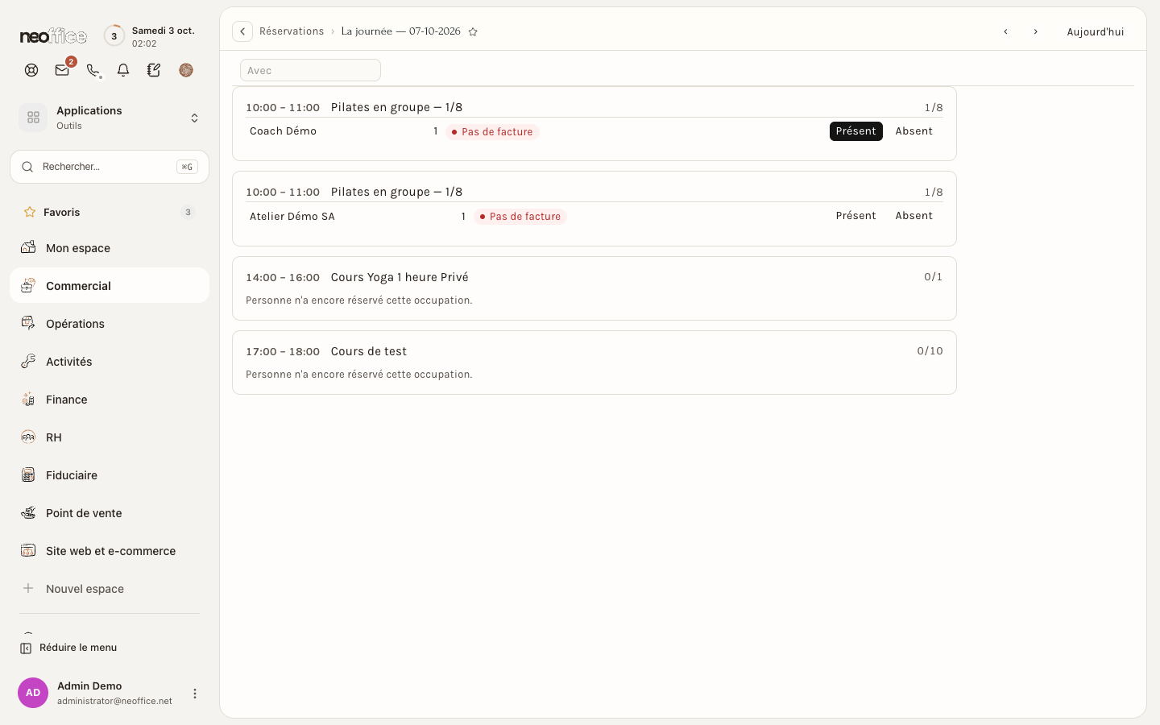The width and height of the screenshot is (1160, 725).
Task: Click the neooffice logo
Action: tap(53, 36)
